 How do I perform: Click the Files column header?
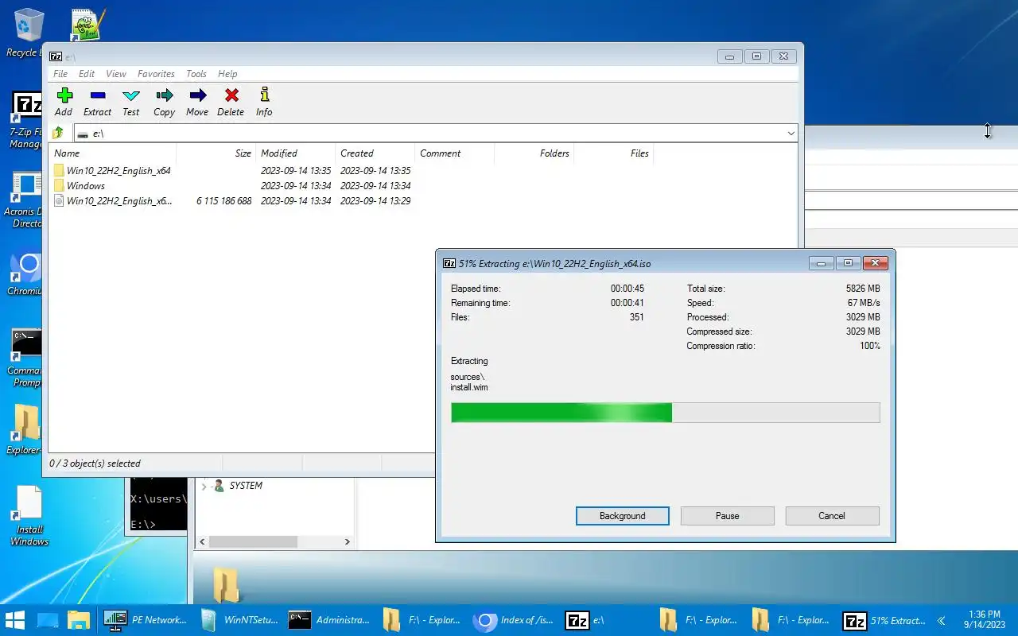click(x=613, y=153)
